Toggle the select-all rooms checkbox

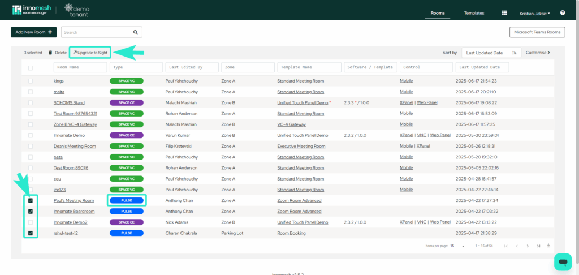pos(31,68)
